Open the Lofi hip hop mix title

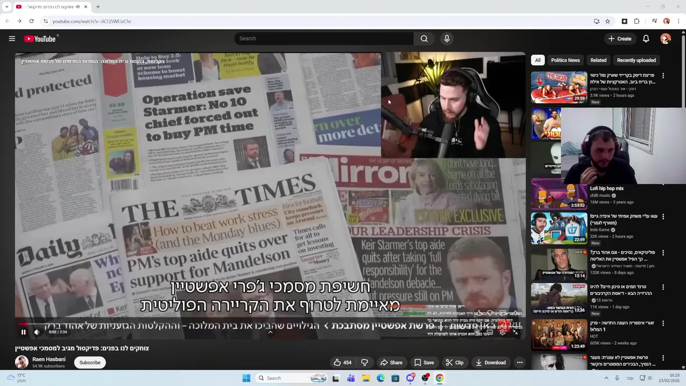click(607, 189)
